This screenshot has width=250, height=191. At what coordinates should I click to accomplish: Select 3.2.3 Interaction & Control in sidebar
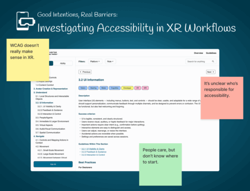[x=49, y=114]
